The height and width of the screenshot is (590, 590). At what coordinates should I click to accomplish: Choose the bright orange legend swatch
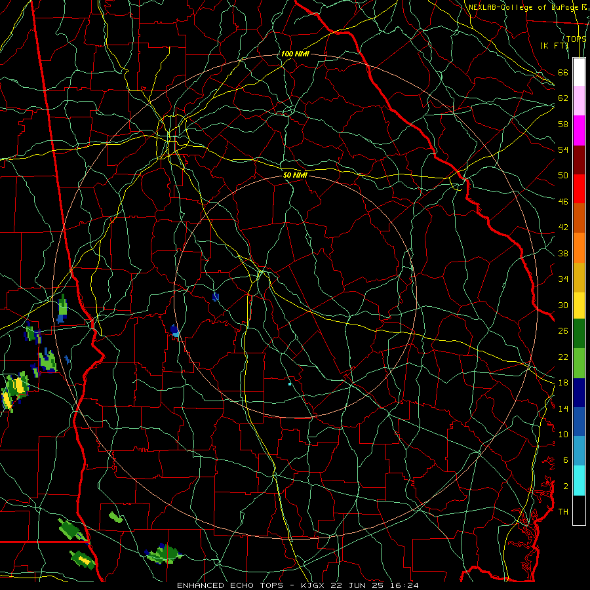pyautogui.click(x=579, y=248)
